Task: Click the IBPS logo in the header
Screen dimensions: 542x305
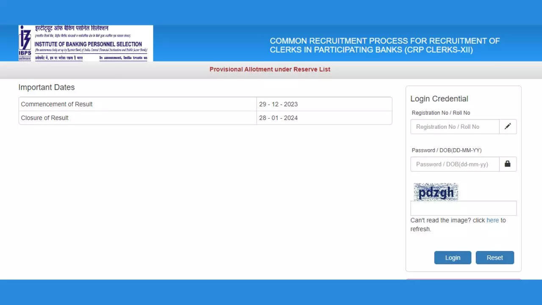Action: (86, 43)
